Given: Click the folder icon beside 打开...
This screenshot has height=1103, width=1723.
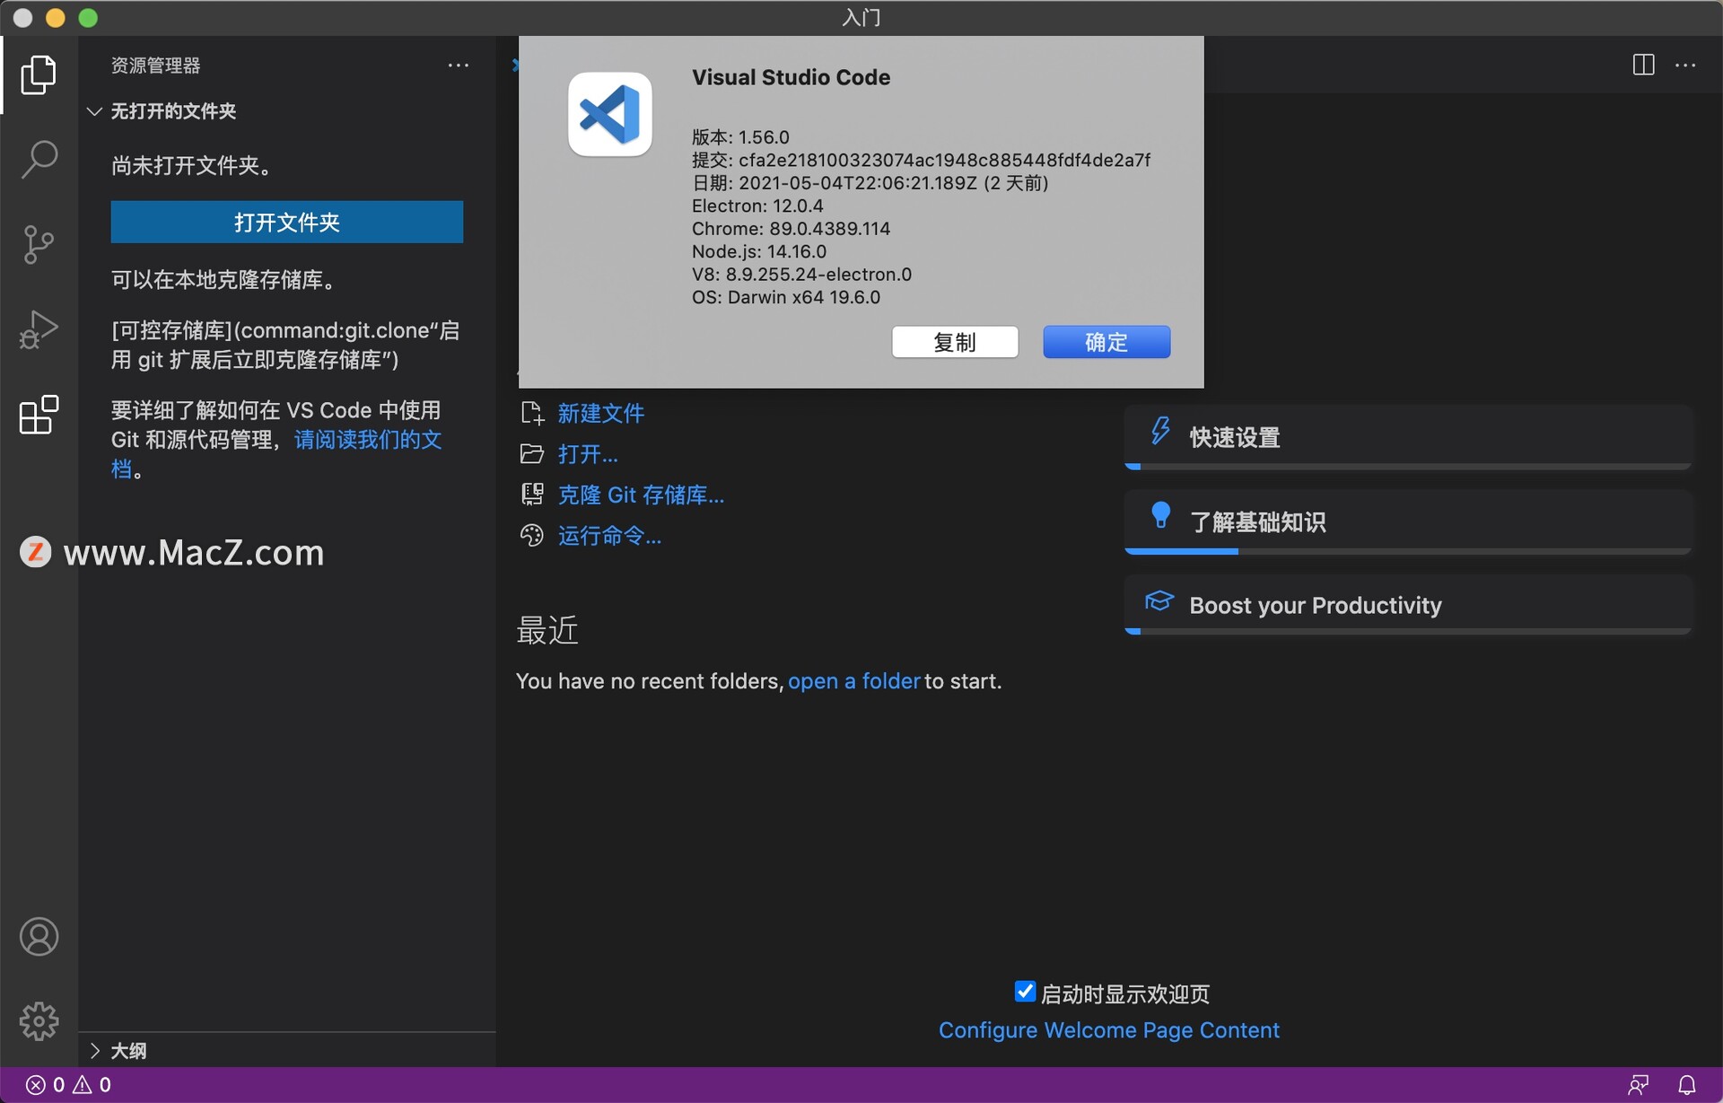Looking at the screenshot, I should pos(532,454).
